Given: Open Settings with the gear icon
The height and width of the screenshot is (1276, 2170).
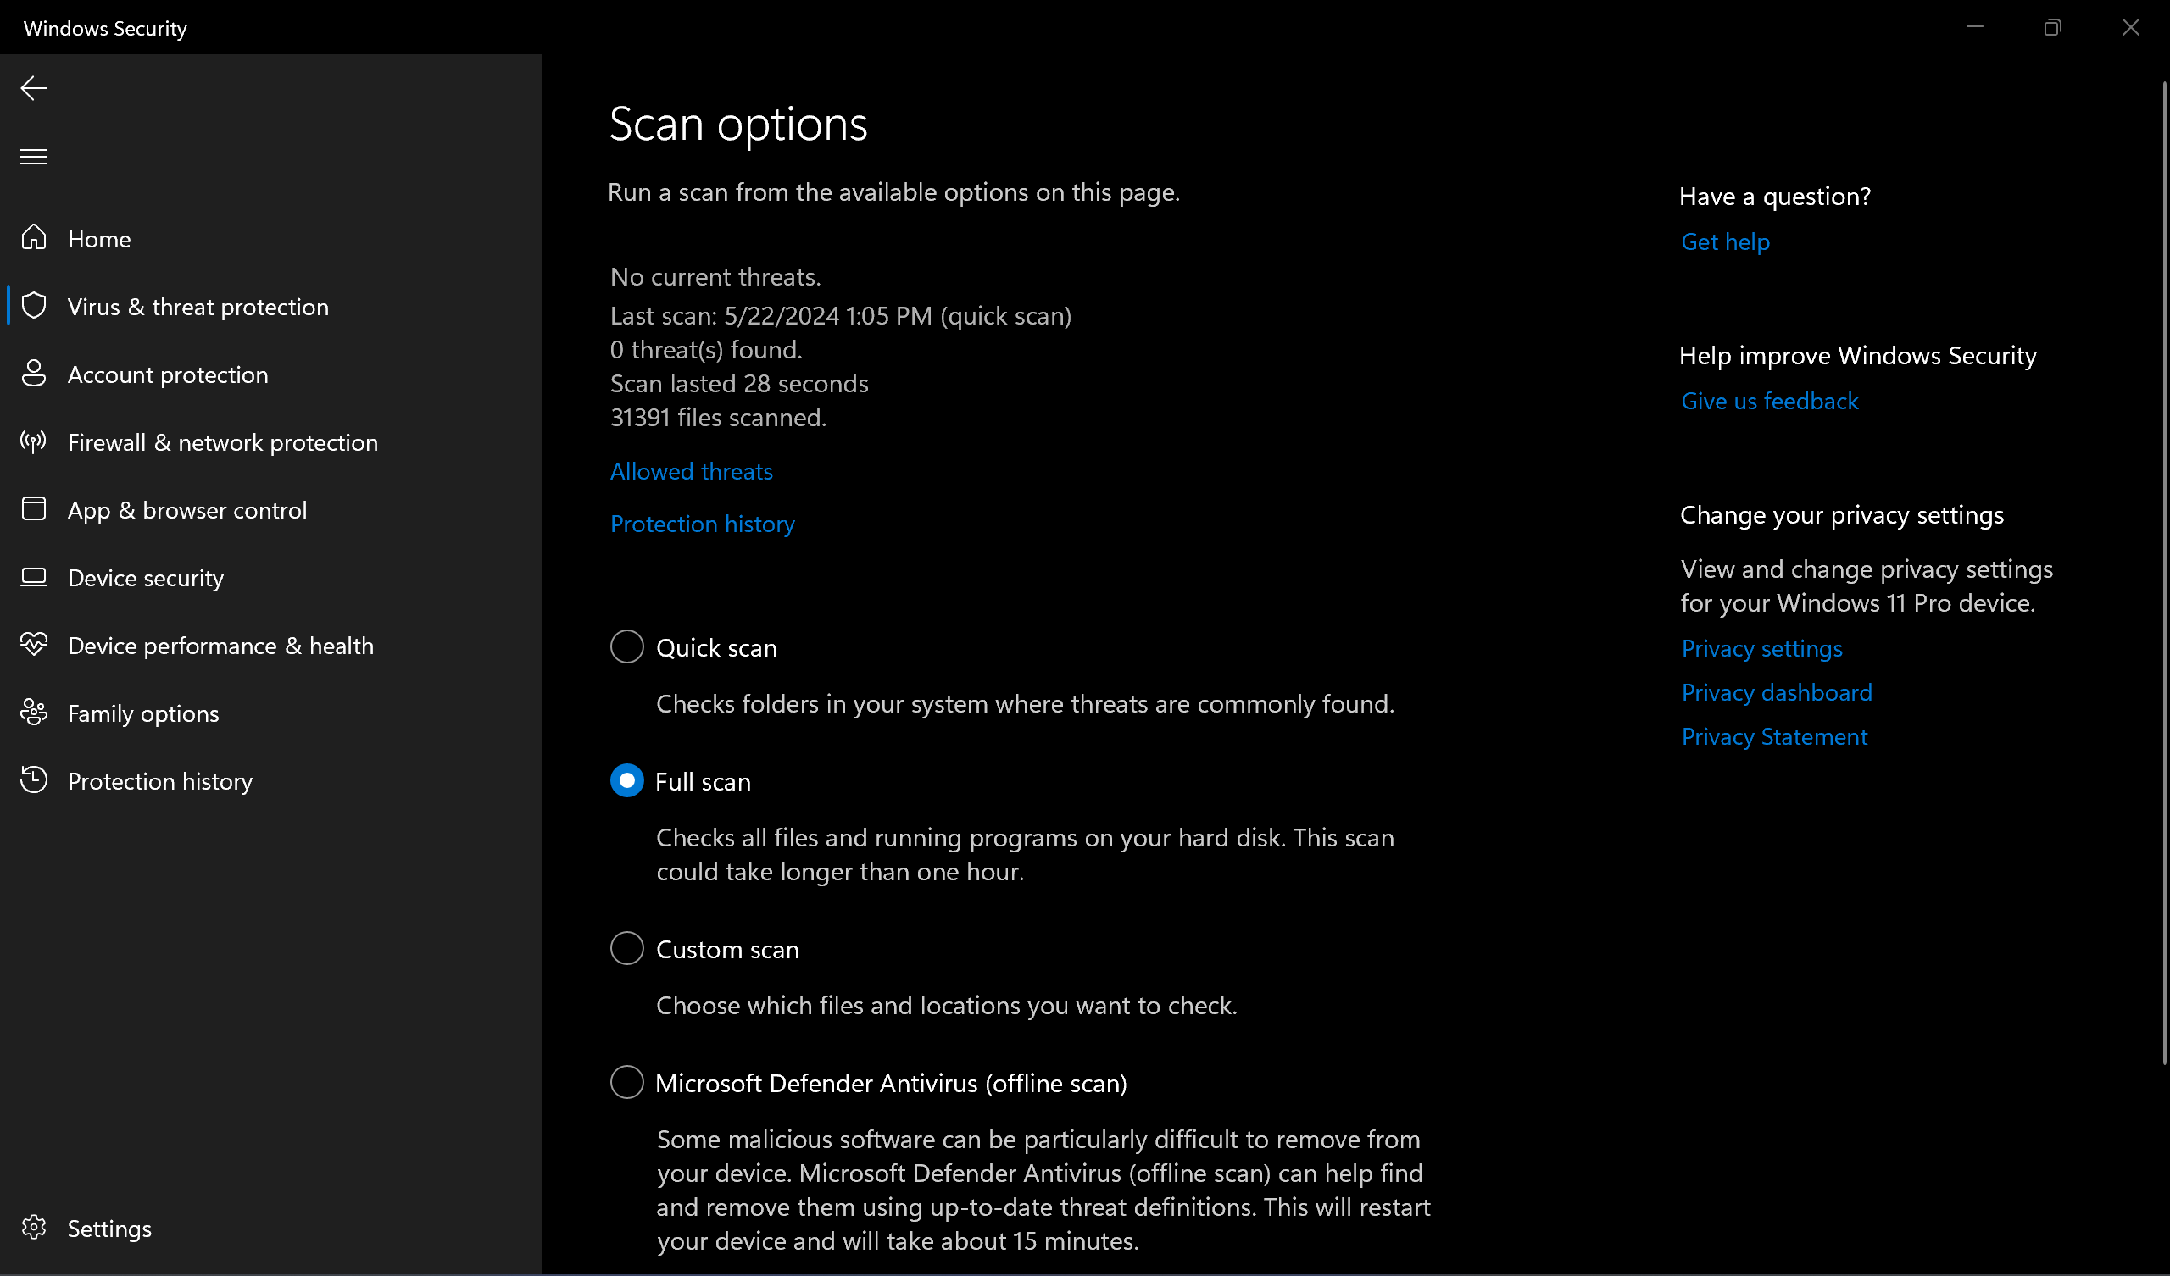Looking at the screenshot, I should click(x=35, y=1229).
